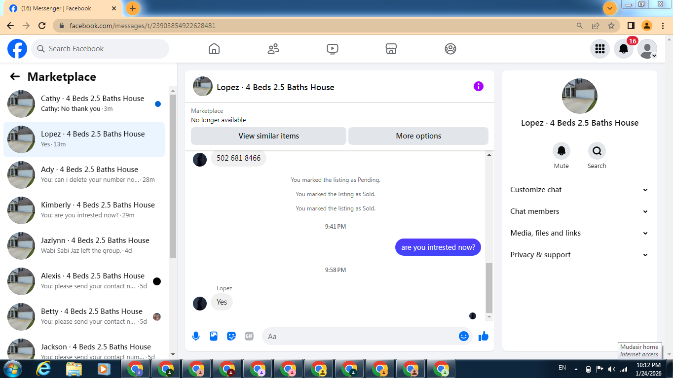Select the Messenger Facebook browser tab
This screenshot has height=378, width=673.
(x=63, y=8)
